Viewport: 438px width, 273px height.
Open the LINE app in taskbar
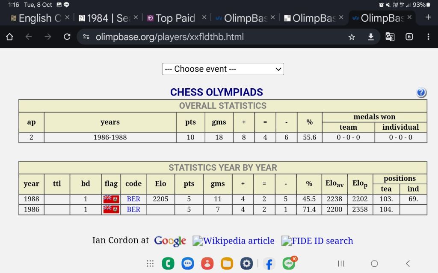tap(289, 264)
